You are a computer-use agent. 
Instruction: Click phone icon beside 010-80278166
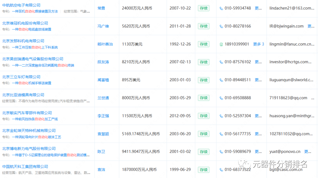221,27
